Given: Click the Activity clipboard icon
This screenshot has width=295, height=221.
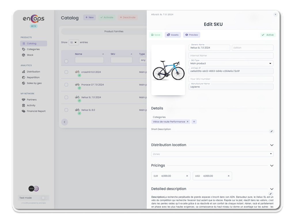Looking at the screenshot, I should tap(24, 105).
